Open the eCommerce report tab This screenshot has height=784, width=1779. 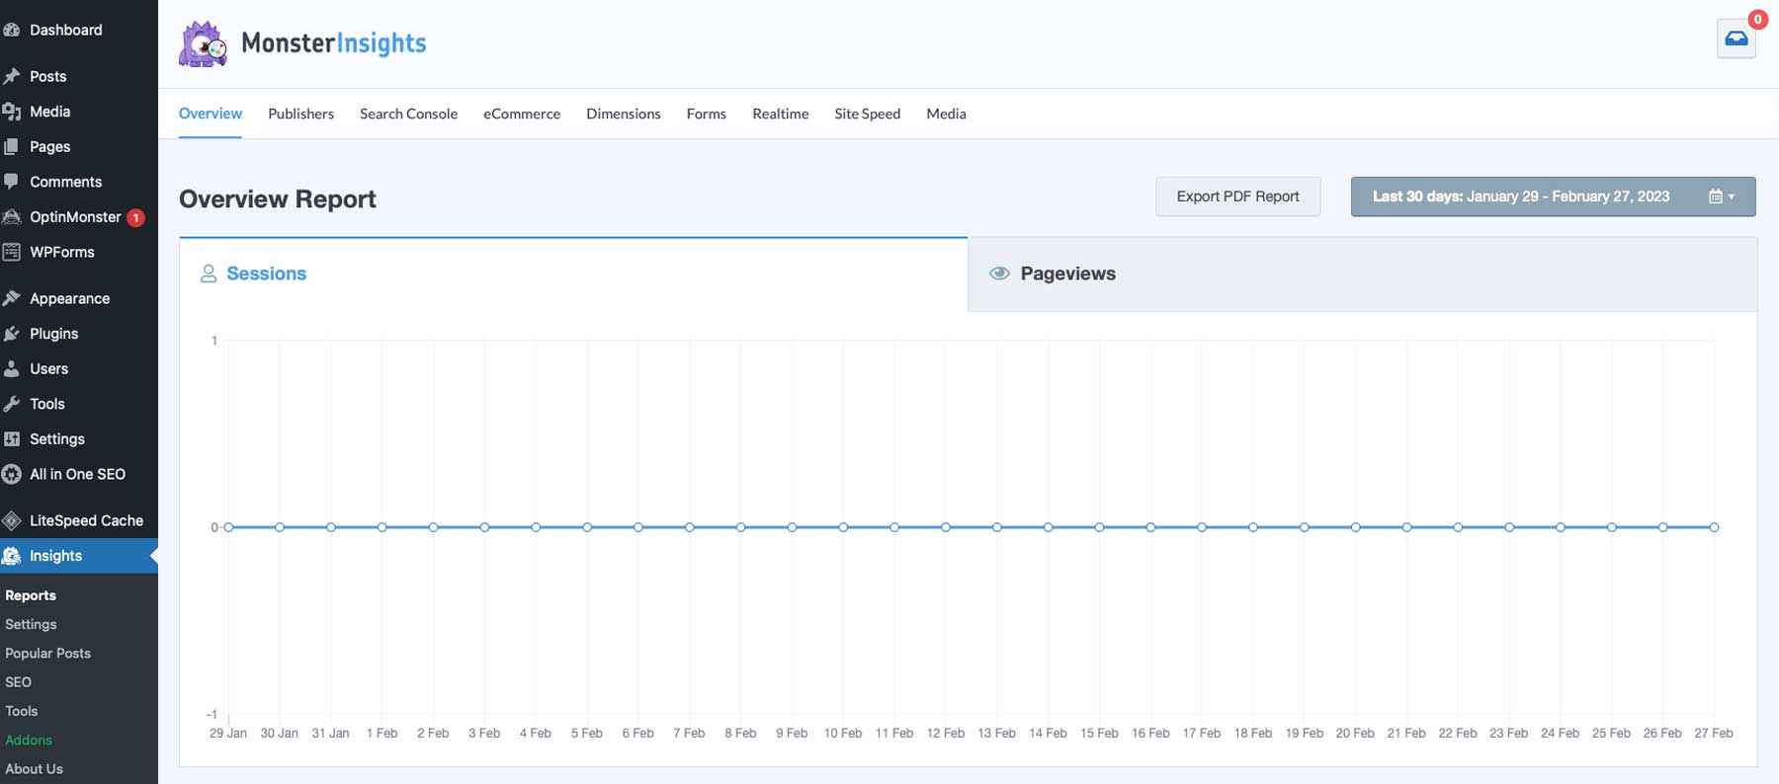point(522,114)
